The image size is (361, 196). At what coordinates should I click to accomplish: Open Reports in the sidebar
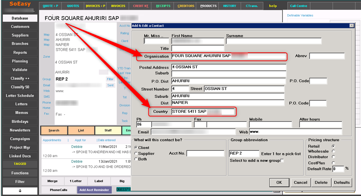point(20,53)
